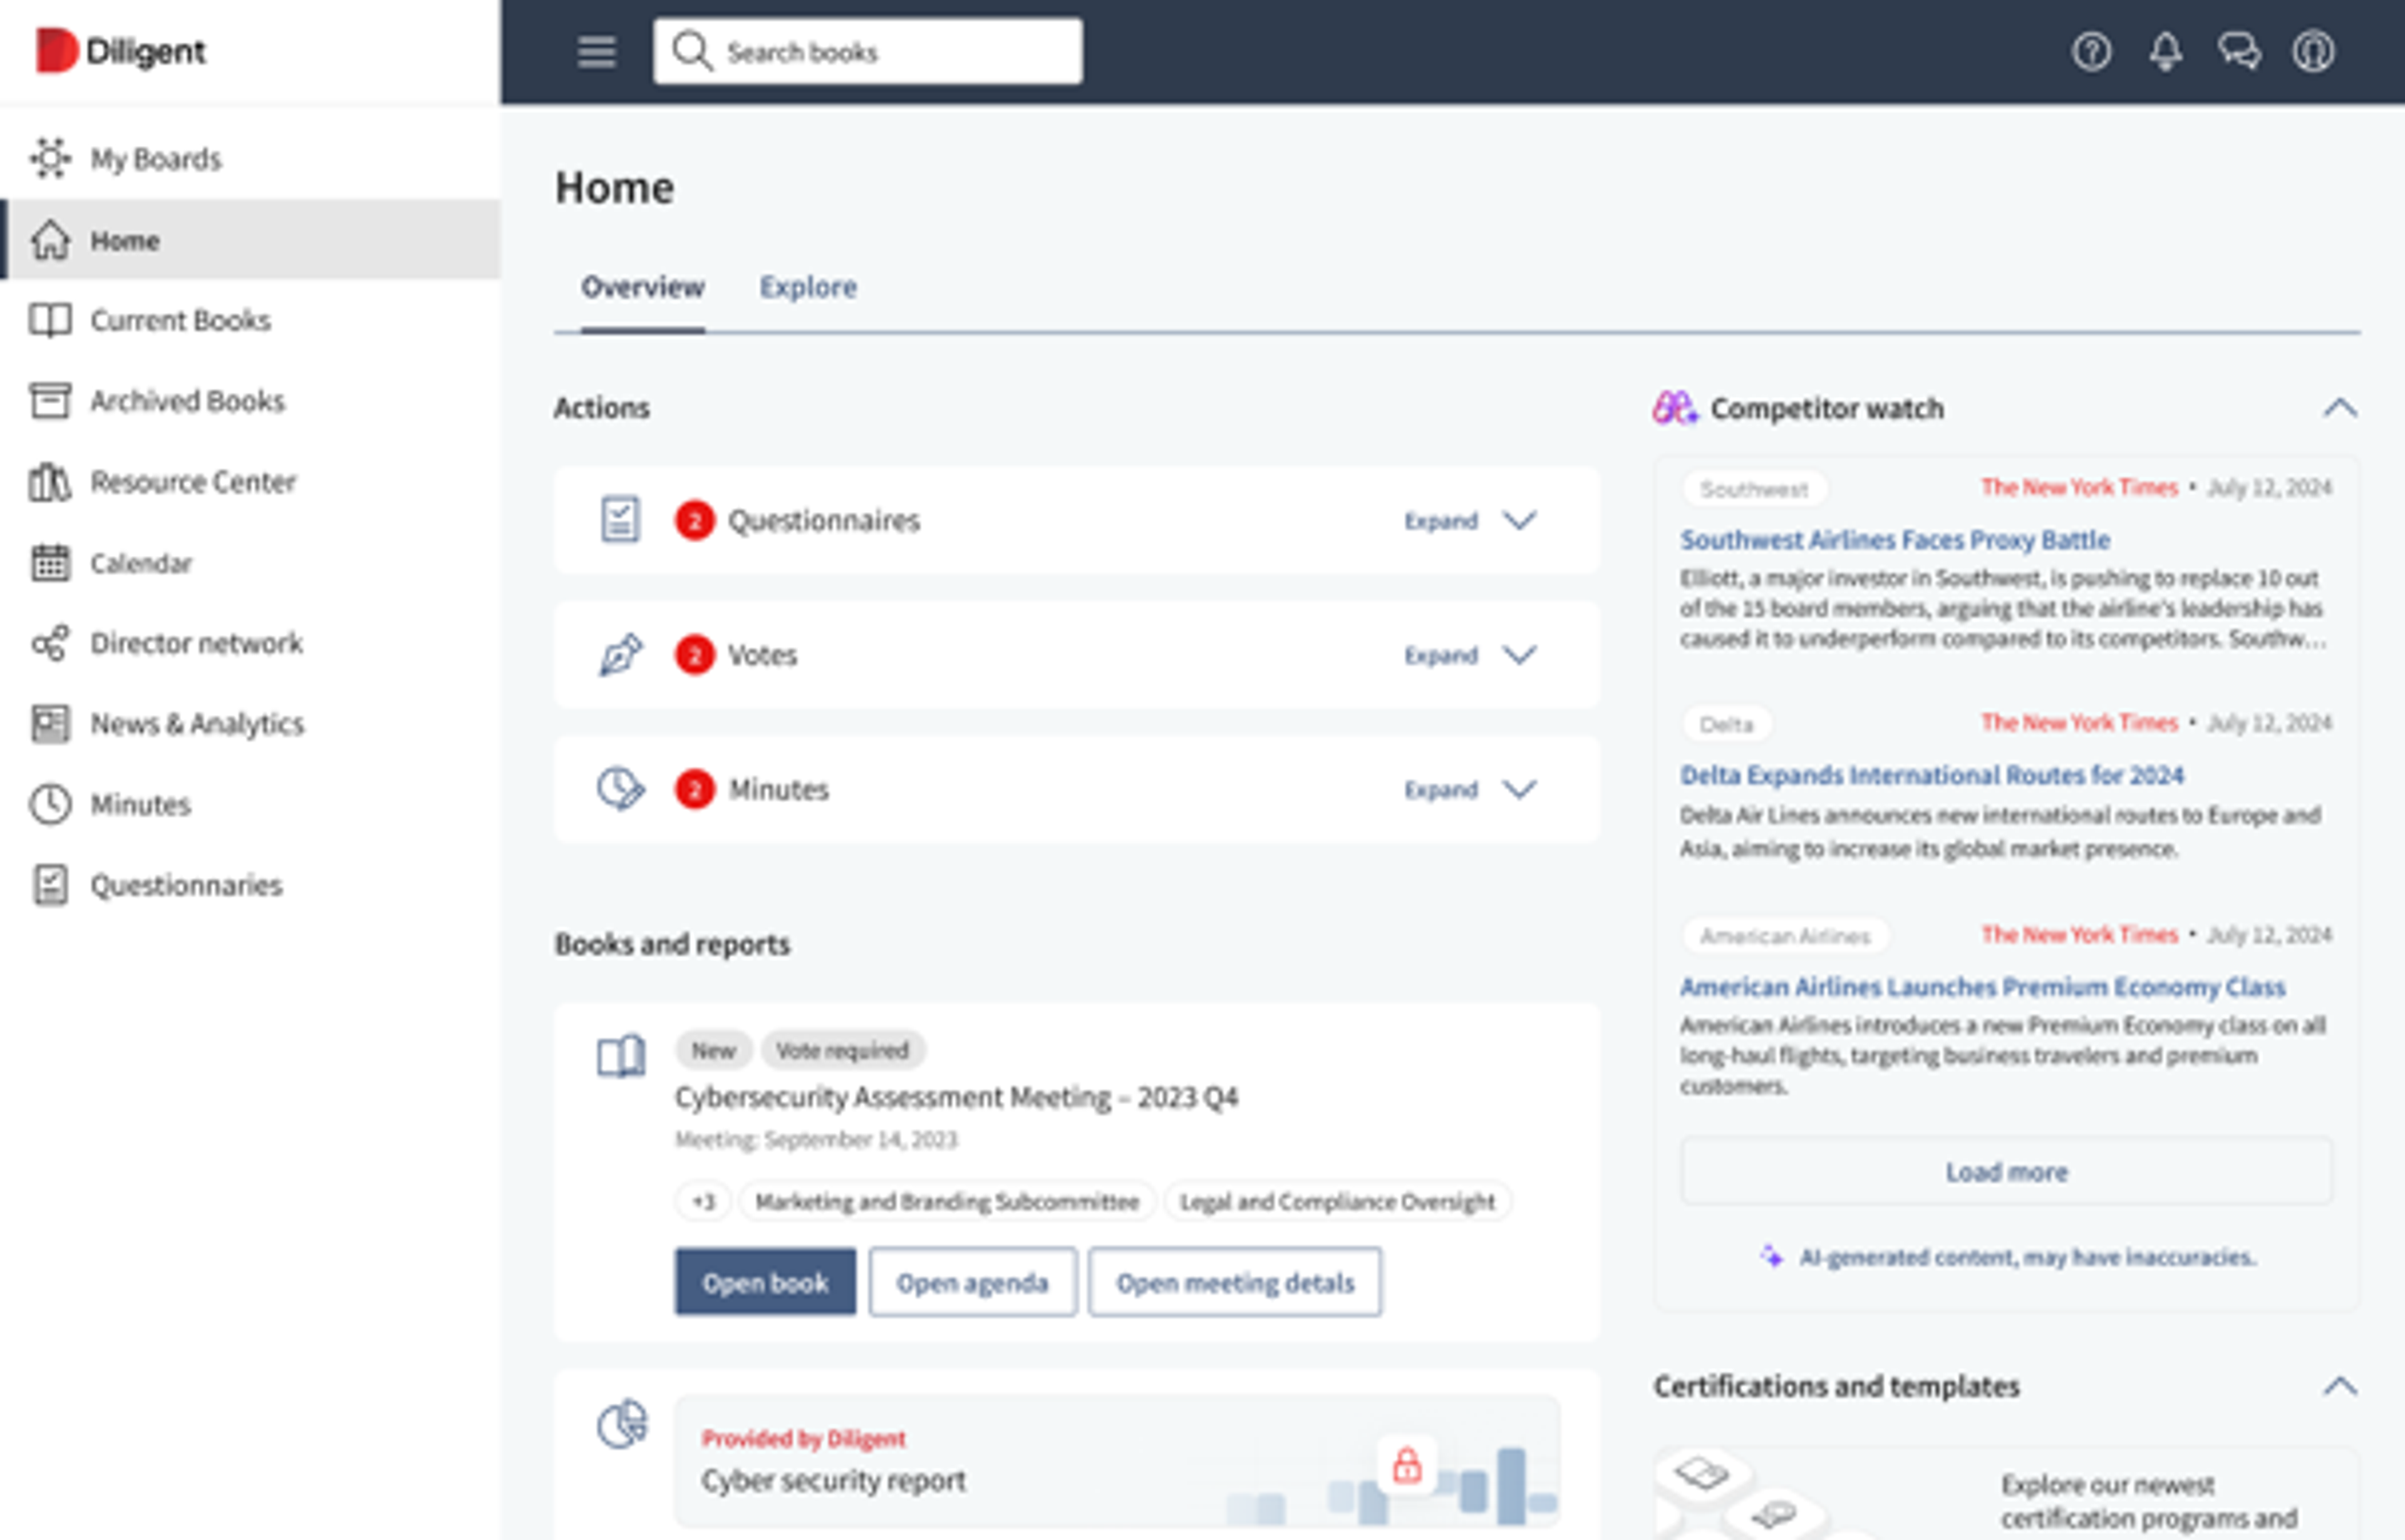
Task: Click the Competitor watch binoculars icon
Action: coord(1675,407)
